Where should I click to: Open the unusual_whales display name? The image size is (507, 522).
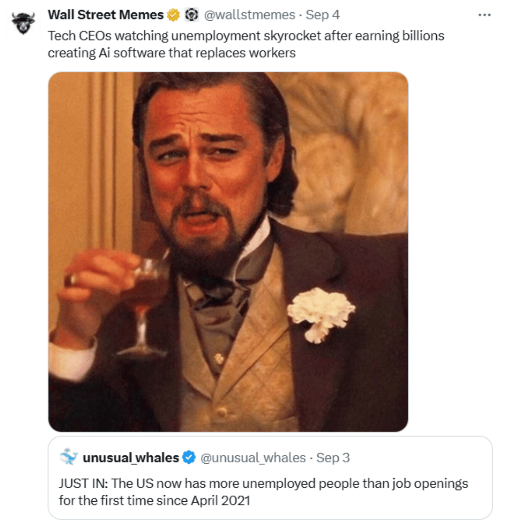[x=131, y=457]
